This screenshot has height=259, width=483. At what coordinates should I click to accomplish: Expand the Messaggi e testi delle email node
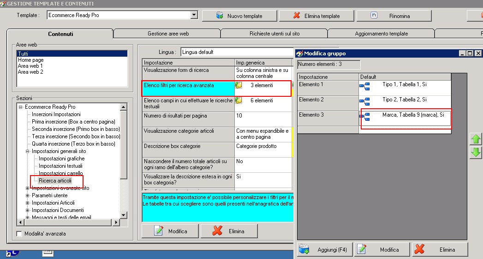[27, 217]
